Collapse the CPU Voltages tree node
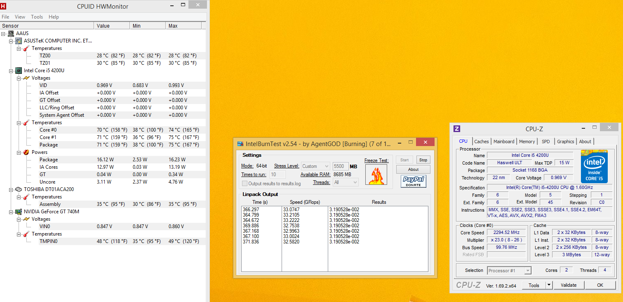This screenshot has width=623, height=302. (19, 78)
